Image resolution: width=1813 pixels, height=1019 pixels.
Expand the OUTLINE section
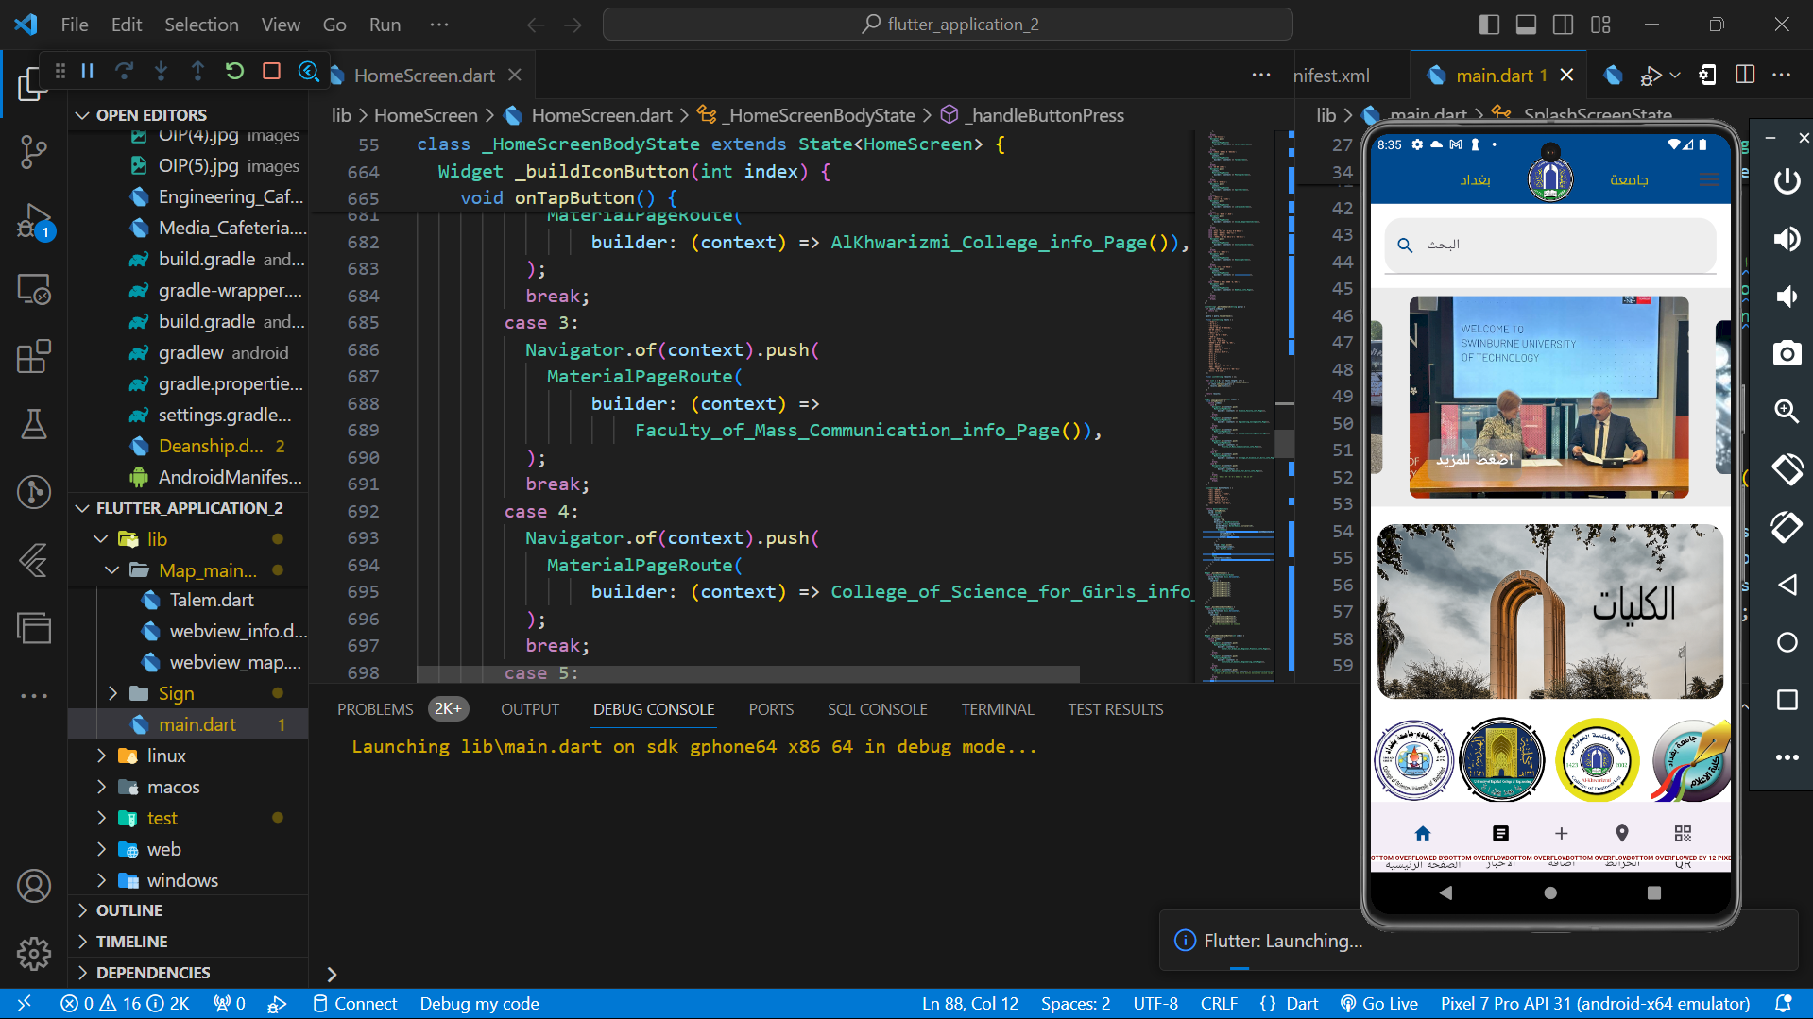129,910
